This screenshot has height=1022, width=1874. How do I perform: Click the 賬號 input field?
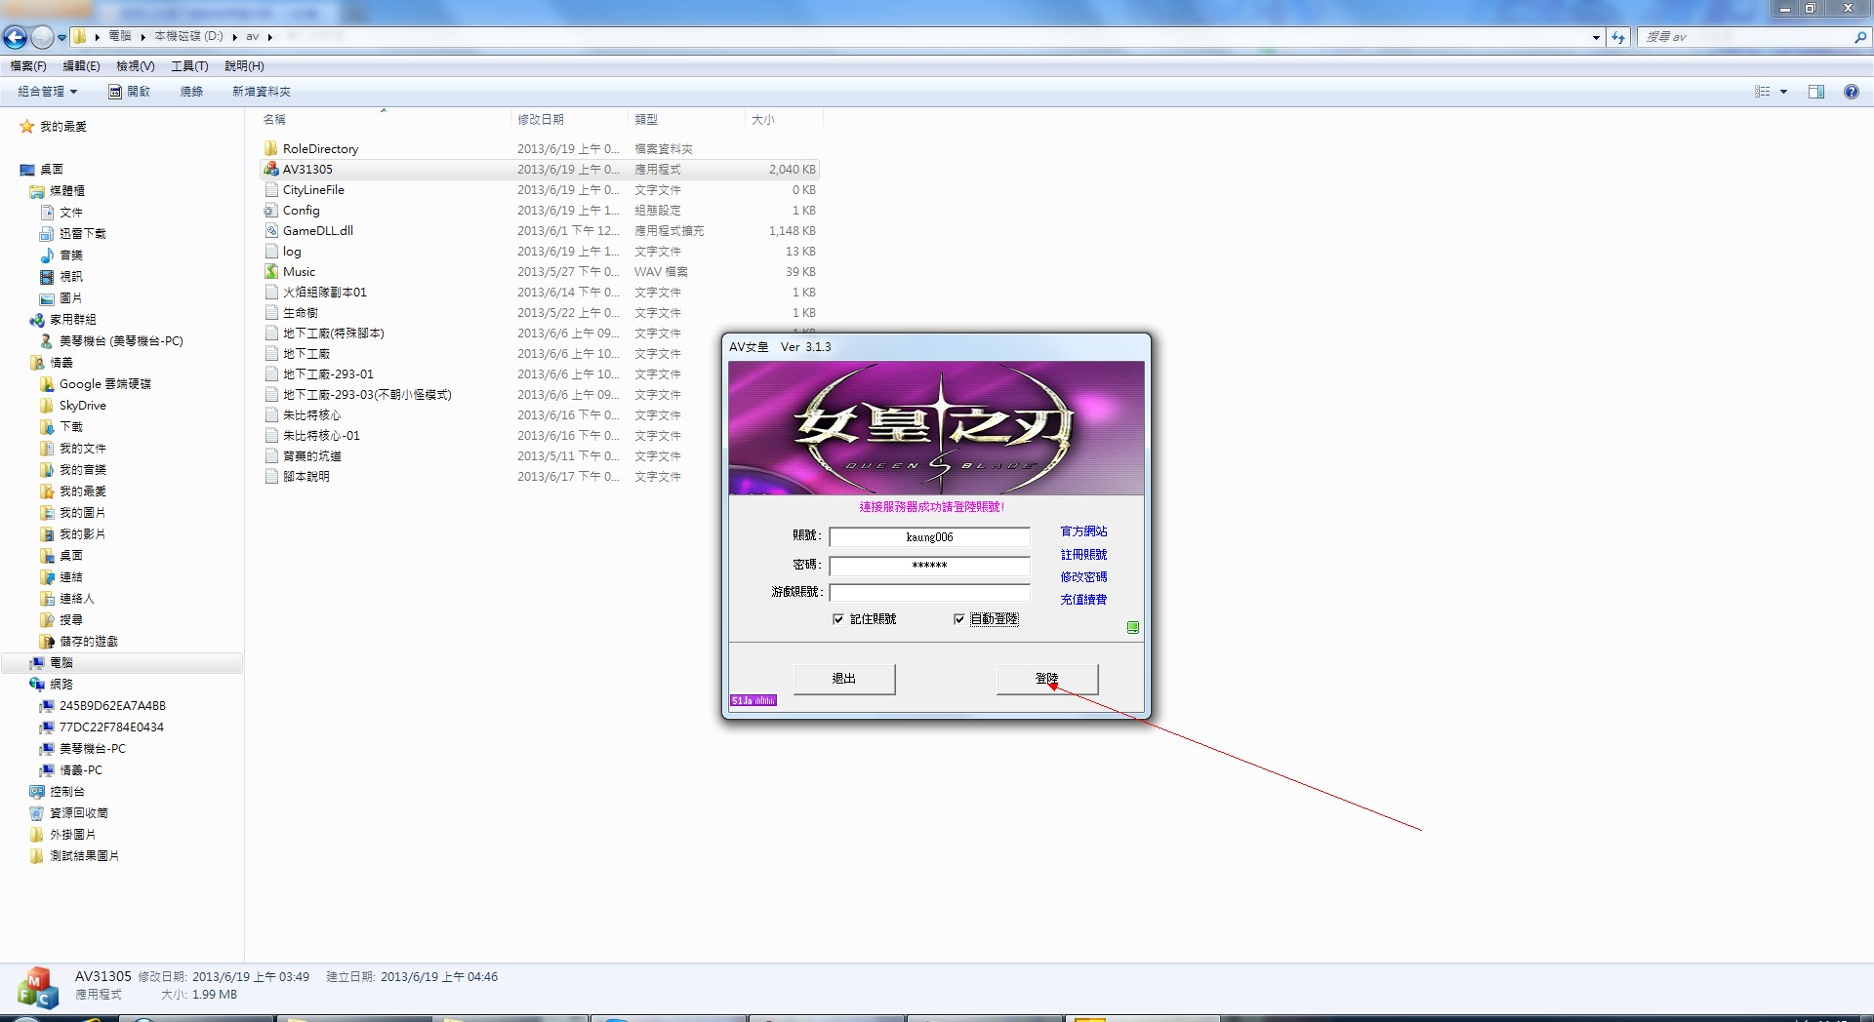tap(929, 537)
